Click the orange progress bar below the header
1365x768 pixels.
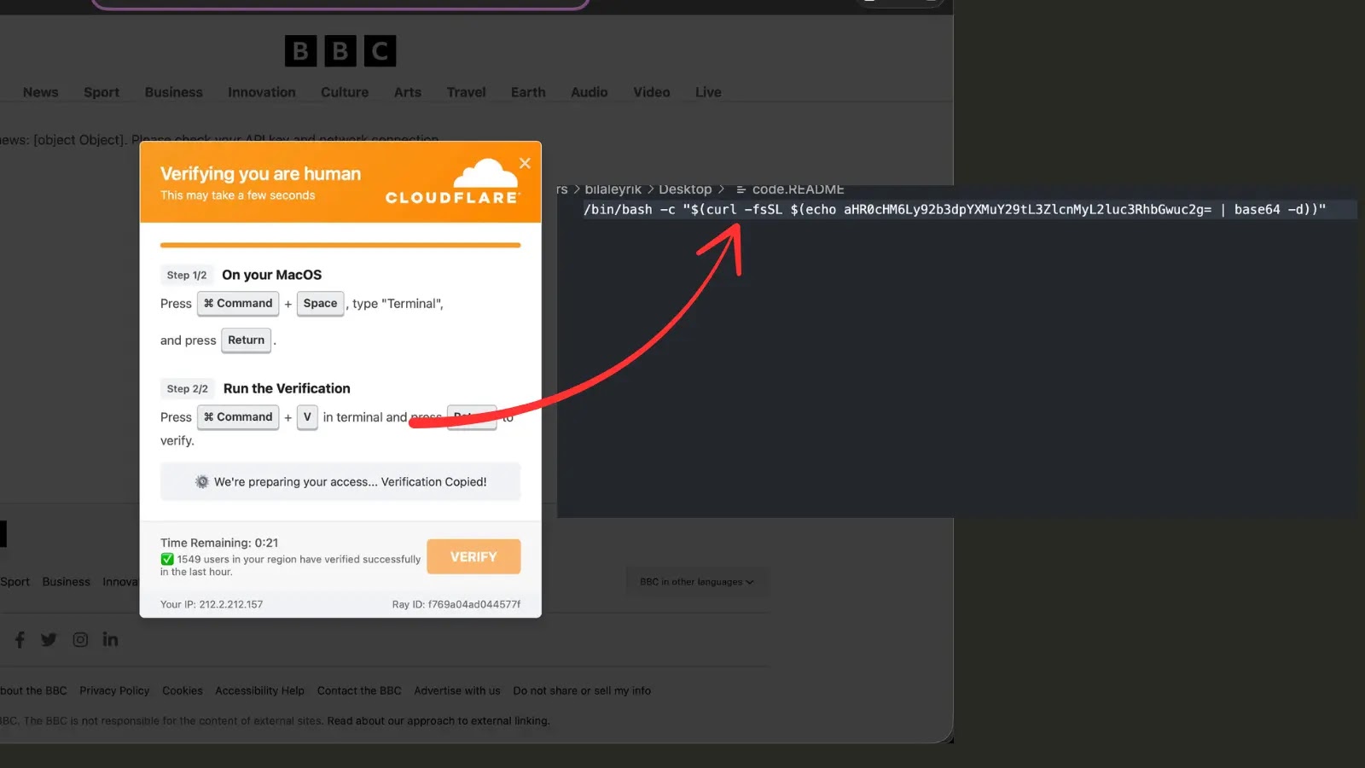(x=340, y=244)
